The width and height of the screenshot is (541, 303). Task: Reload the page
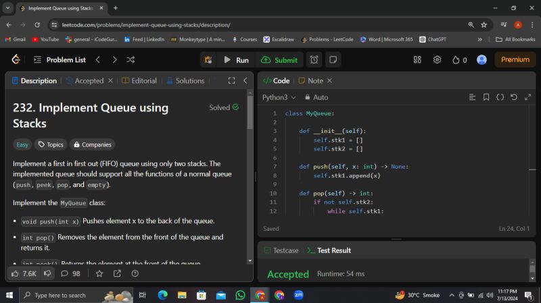[x=37, y=25]
